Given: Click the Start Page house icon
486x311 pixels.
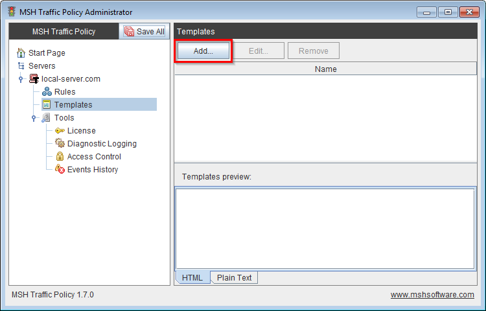Looking at the screenshot, I should 21,53.
